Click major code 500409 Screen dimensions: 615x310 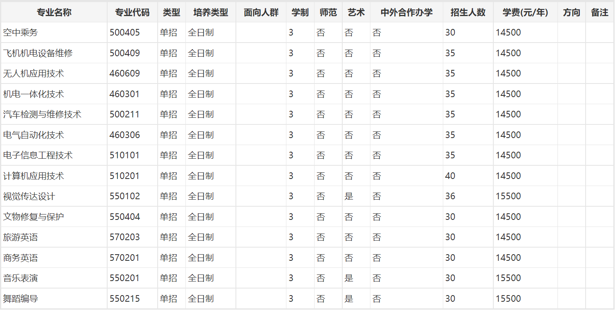click(x=125, y=53)
